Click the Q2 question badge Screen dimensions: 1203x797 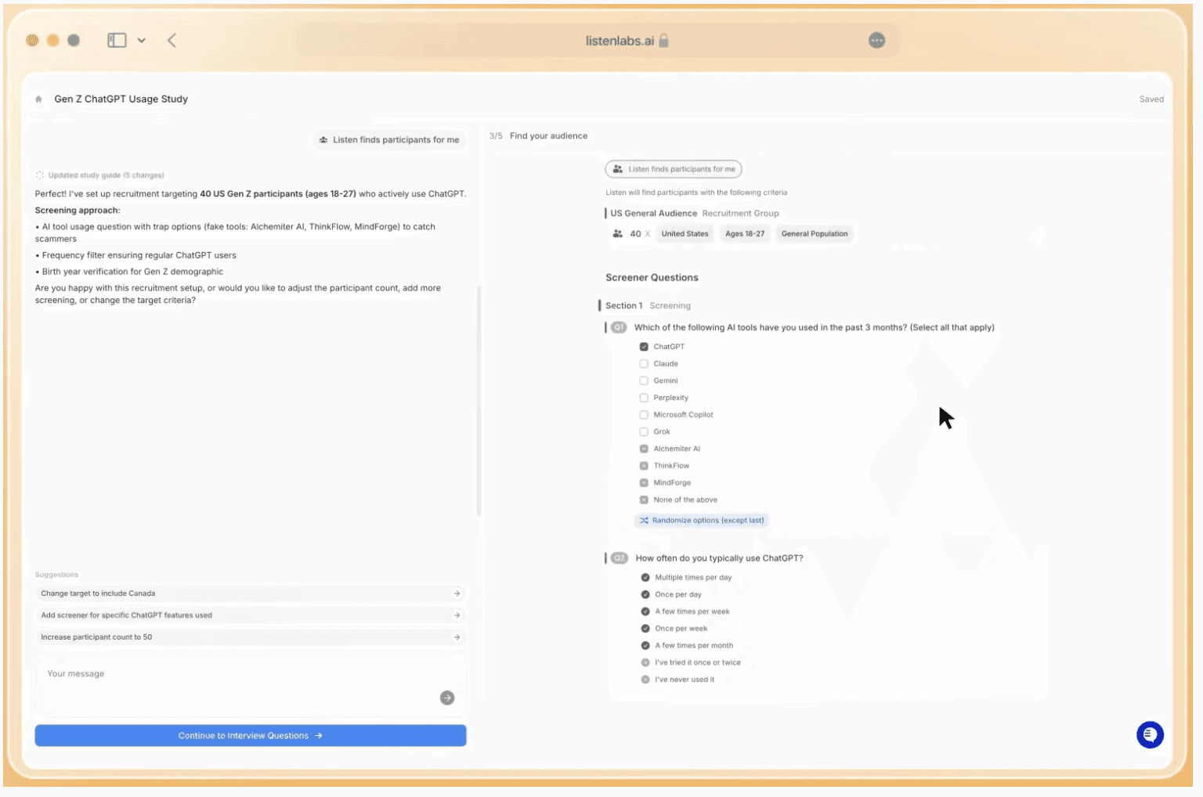pyautogui.click(x=620, y=558)
